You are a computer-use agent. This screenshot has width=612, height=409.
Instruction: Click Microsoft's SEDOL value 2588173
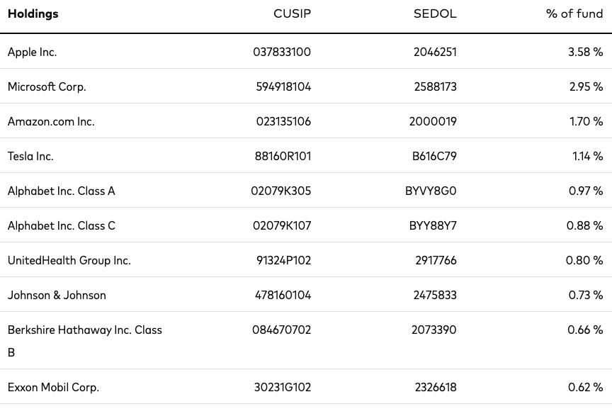pos(435,86)
